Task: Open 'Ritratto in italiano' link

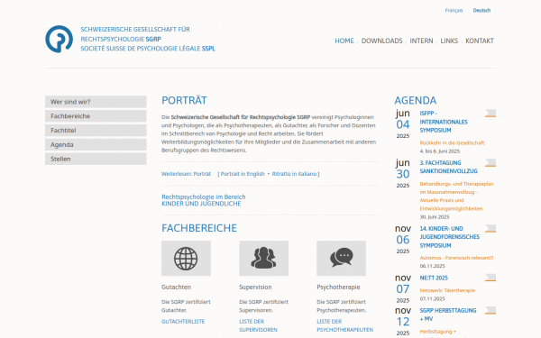Action: point(294,174)
